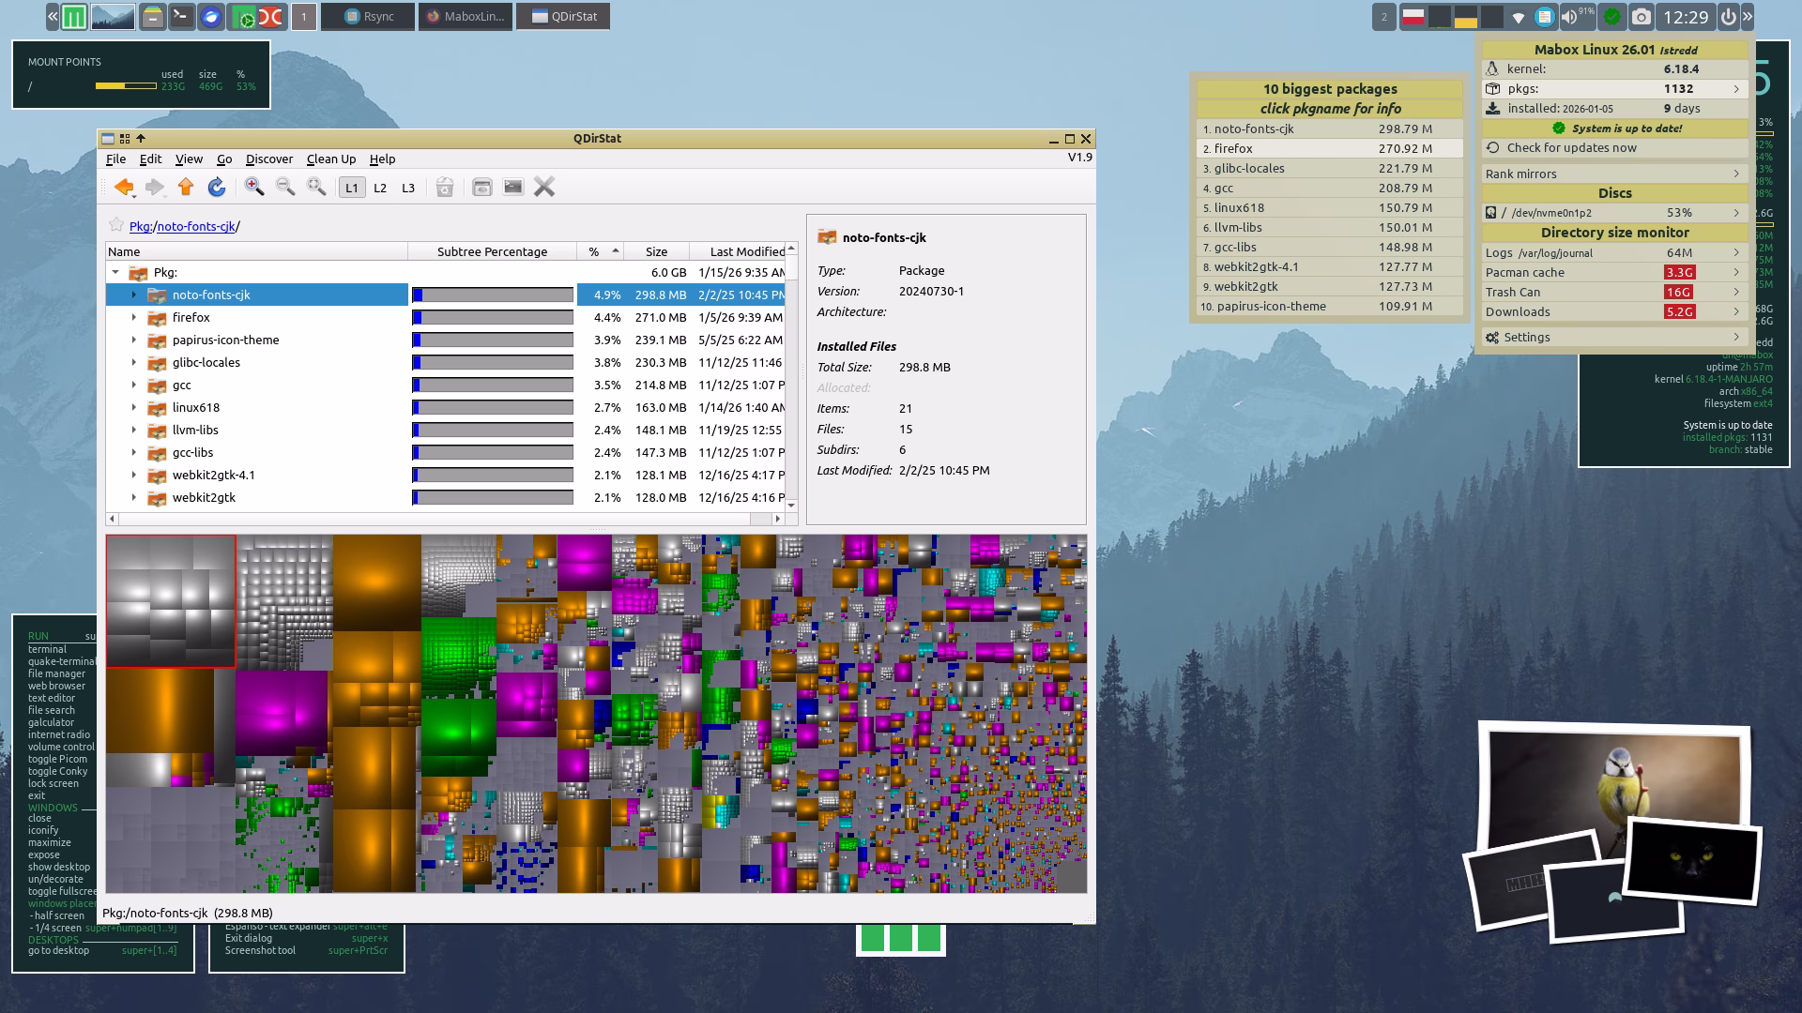This screenshot has width=1802, height=1013.
Task: Switch to layout L2
Action: [x=380, y=188]
